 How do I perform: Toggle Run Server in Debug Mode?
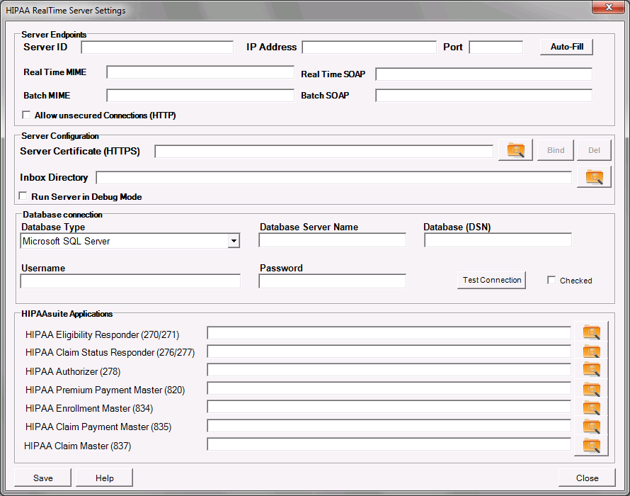click(x=23, y=196)
